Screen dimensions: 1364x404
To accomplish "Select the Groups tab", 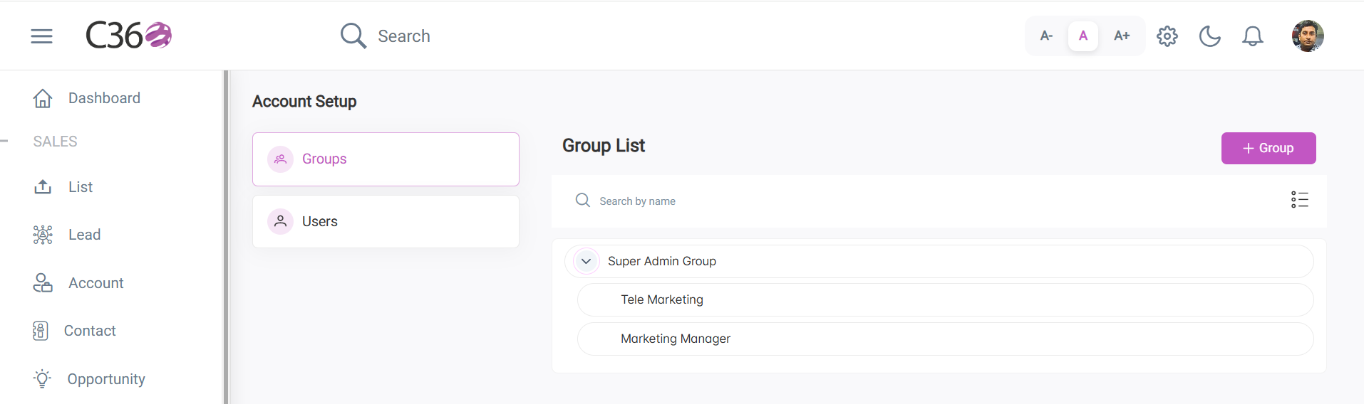I will (386, 159).
